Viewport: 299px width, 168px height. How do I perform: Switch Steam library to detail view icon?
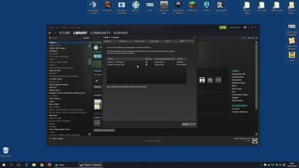249,38
